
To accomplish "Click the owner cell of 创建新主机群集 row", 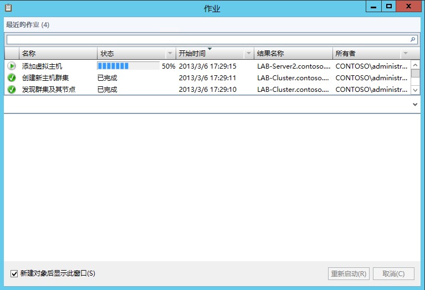I will (x=371, y=78).
